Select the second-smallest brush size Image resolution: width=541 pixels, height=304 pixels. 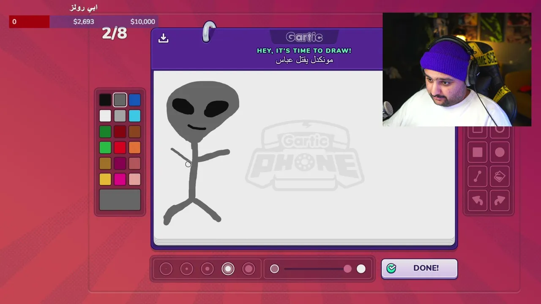tap(187, 269)
